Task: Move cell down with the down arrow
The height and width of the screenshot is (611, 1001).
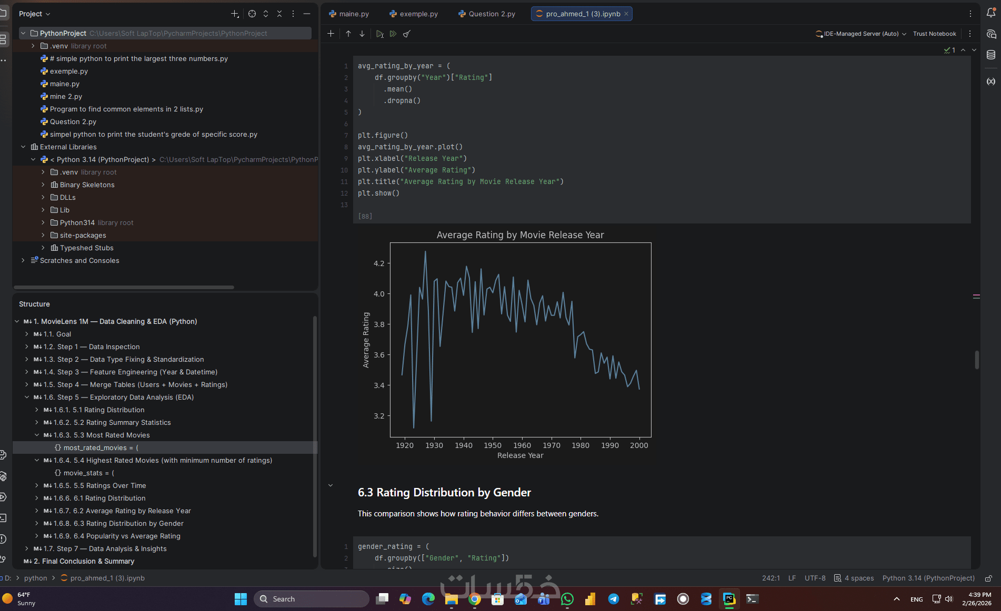Action: [x=362, y=34]
